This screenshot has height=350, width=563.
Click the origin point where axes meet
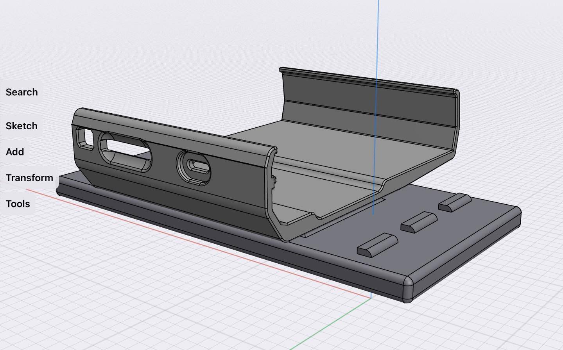tap(371, 297)
